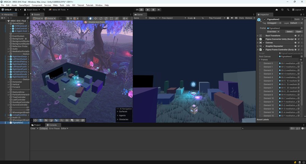This screenshot has height=164, width=306.
Task: Select the Transform tool in Scene toolbar
Action: 117,18
